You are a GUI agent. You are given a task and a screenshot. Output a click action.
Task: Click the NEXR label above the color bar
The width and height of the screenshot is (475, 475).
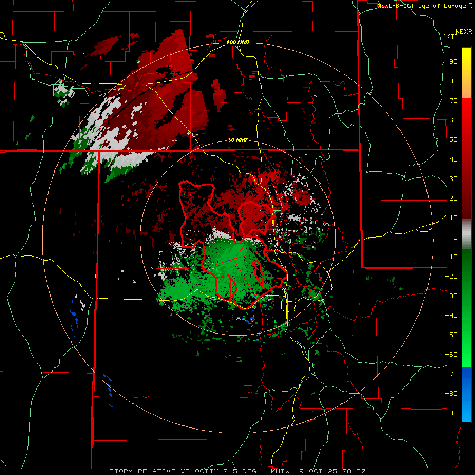tap(464, 32)
